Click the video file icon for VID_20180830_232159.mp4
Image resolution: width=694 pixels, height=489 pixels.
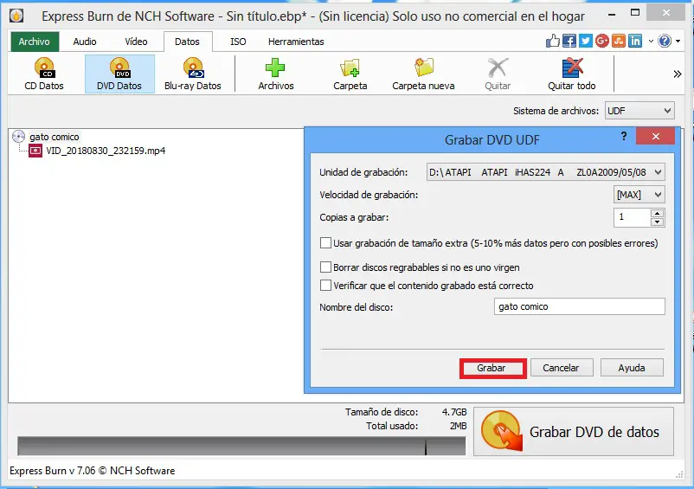click(x=35, y=151)
